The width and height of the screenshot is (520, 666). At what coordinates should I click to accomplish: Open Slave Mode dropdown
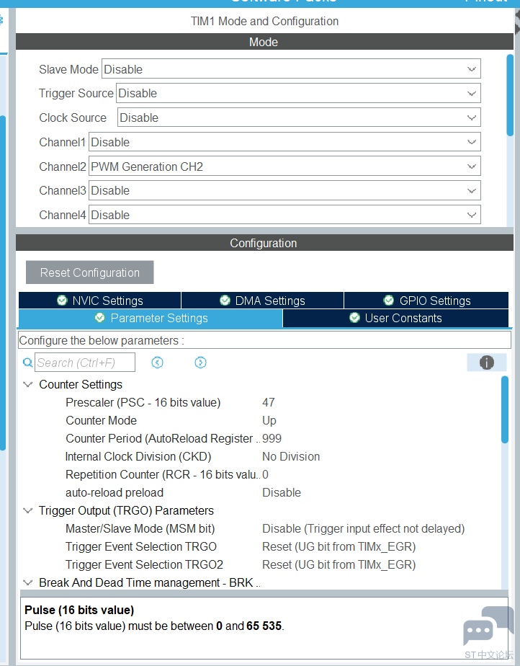click(x=291, y=68)
